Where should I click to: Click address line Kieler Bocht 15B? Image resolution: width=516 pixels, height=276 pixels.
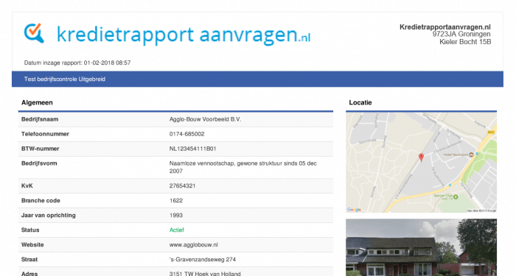click(465, 42)
